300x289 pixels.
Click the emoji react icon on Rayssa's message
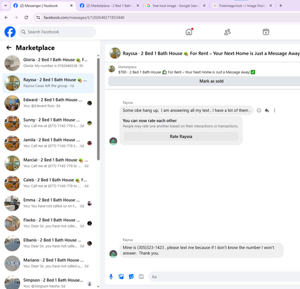coord(259,110)
